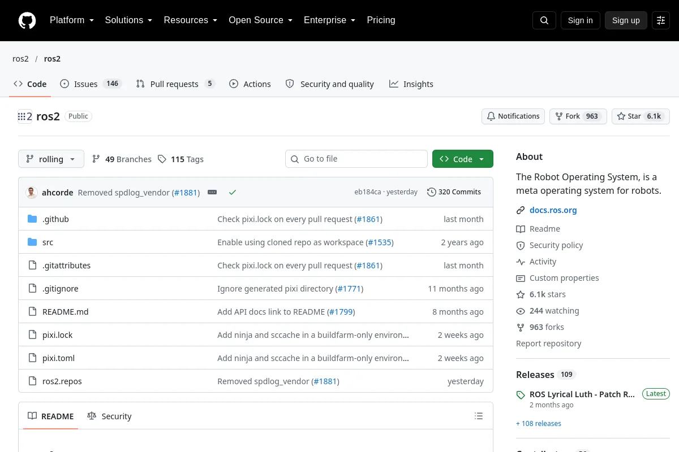Viewport: 679px width, 452px height.
Task: Open the ros2.repos file
Action: point(62,381)
